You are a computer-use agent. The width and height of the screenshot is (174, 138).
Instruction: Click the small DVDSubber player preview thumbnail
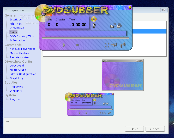[x=89, y=104]
